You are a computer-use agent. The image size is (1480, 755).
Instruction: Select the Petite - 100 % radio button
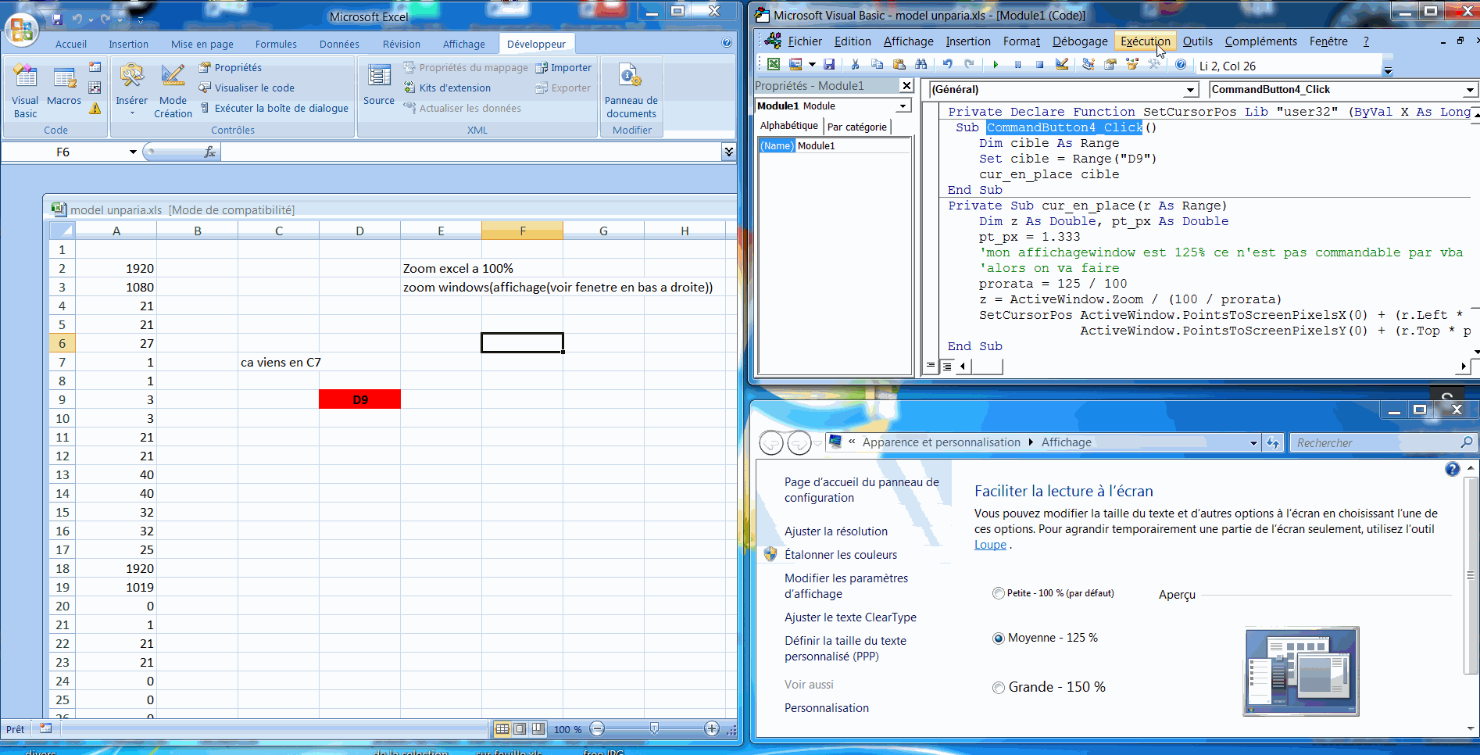(998, 593)
